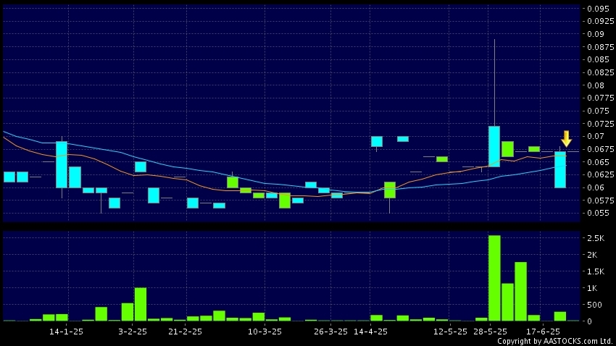Click the 0.095 price axis label
The height and width of the screenshot is (346, 616).
click(x=598, y=9)
